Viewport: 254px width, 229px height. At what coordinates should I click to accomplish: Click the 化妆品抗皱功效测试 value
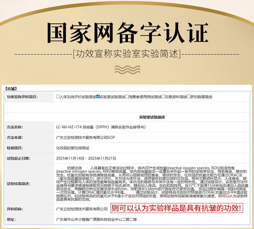pos(73,148)
